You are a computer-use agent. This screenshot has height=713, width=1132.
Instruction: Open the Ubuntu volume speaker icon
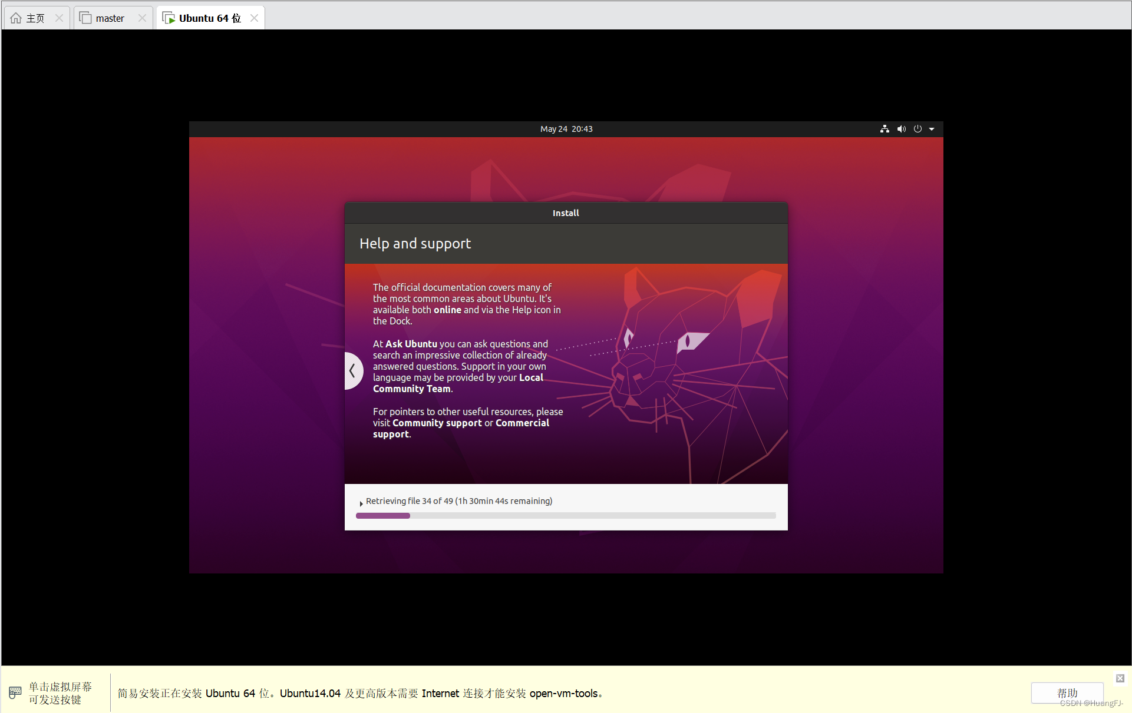[901, 129]
